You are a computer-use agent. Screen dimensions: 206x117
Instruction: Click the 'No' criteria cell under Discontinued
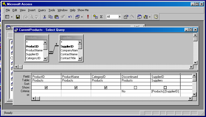135,91
